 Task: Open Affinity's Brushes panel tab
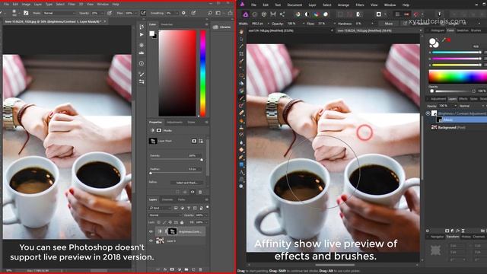(x=476, y=30)
